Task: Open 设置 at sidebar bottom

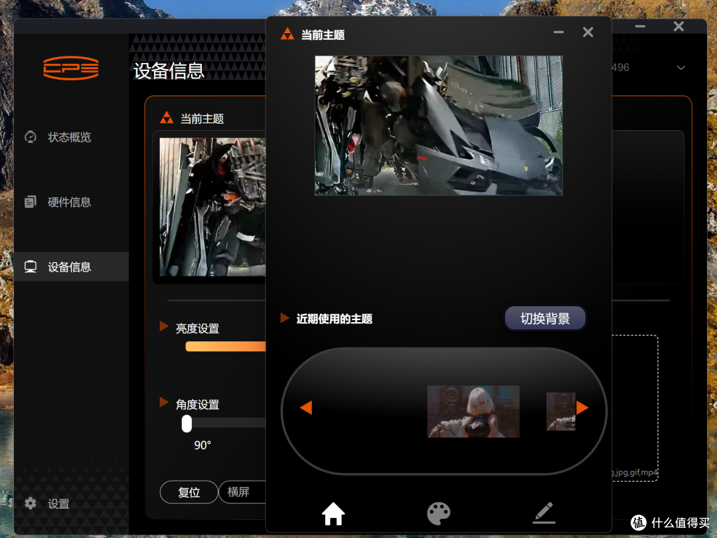Action: (58, 503)
